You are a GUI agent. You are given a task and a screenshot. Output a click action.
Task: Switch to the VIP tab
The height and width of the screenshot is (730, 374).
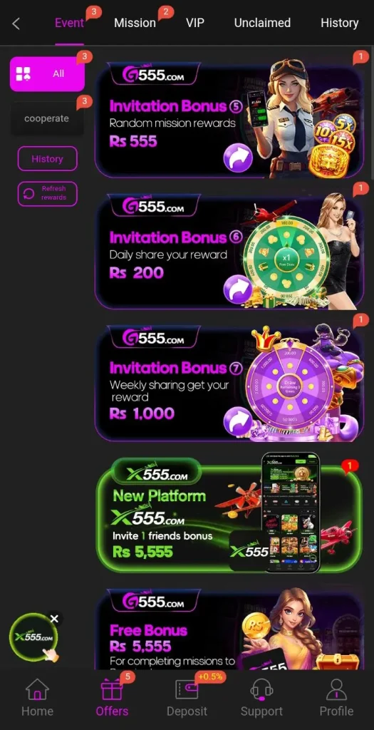(x=195, y=23)
